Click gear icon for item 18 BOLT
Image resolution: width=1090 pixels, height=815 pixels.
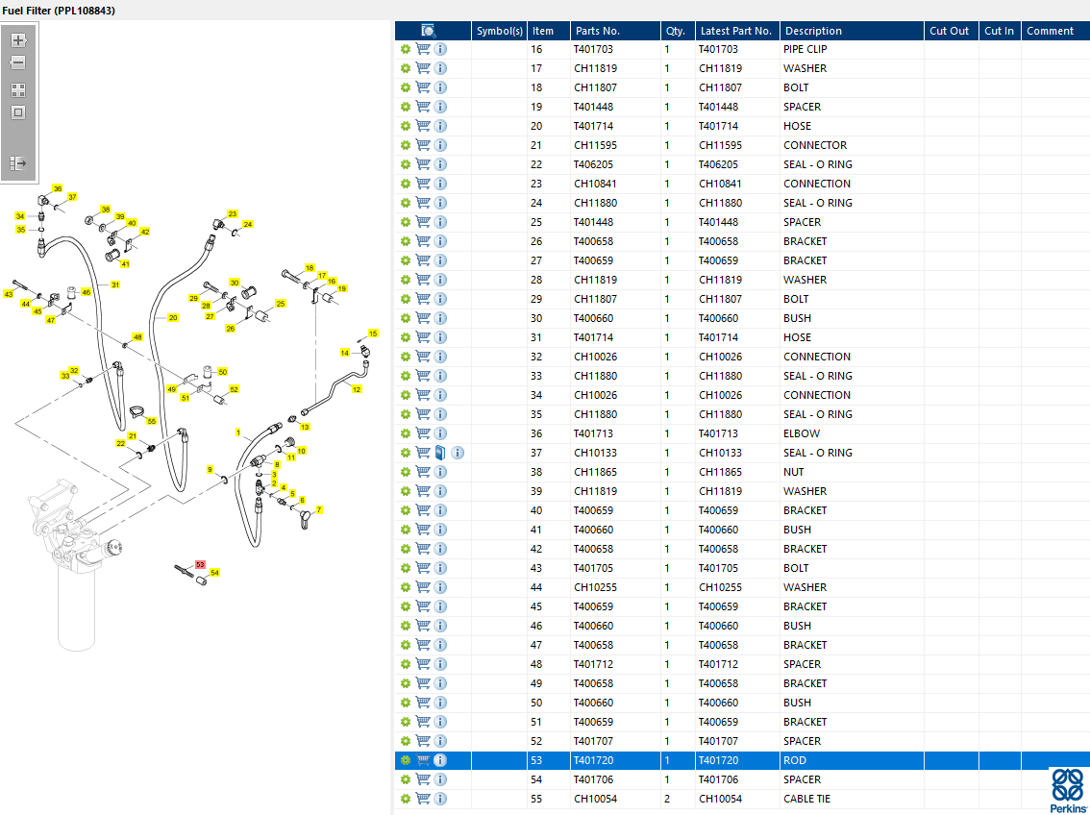point(406,87)
